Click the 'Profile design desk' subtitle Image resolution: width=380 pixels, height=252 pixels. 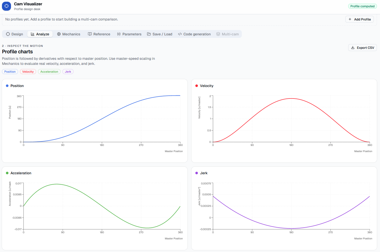27,9
